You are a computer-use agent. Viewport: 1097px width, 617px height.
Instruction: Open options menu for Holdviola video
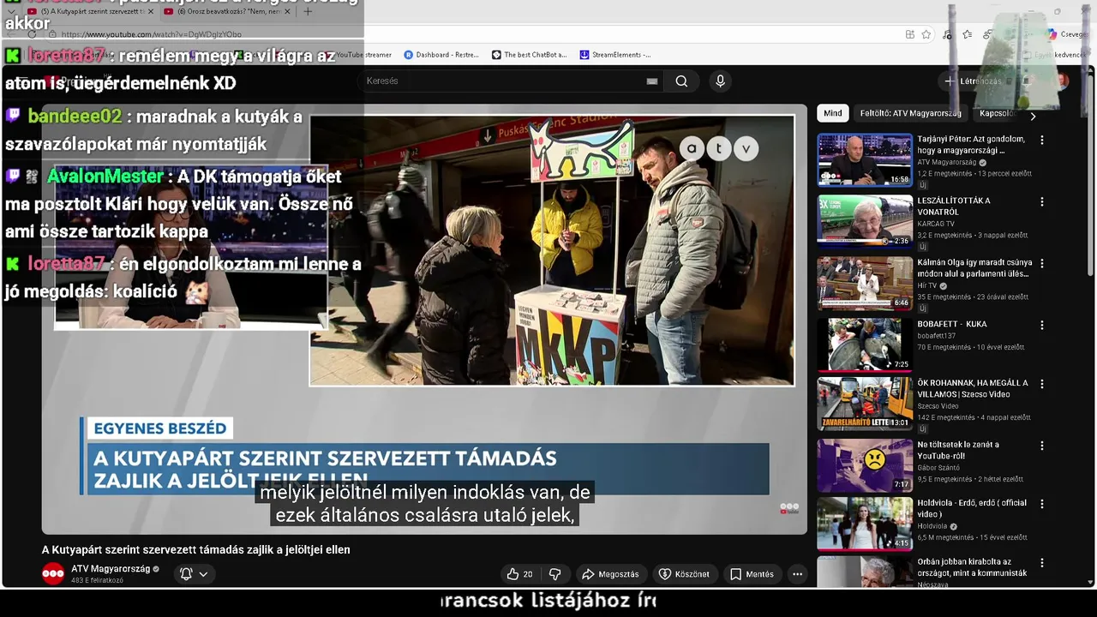1042,504
